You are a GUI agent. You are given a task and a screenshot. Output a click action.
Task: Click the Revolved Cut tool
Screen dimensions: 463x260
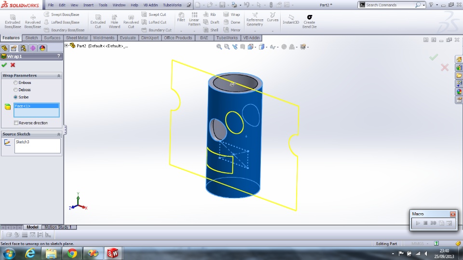(131, 21)
